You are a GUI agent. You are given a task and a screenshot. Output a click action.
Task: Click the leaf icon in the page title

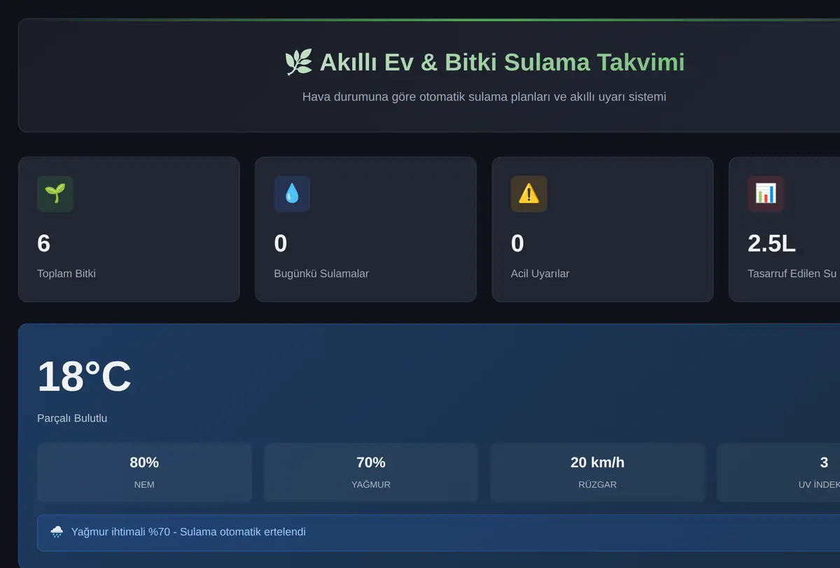298,62
